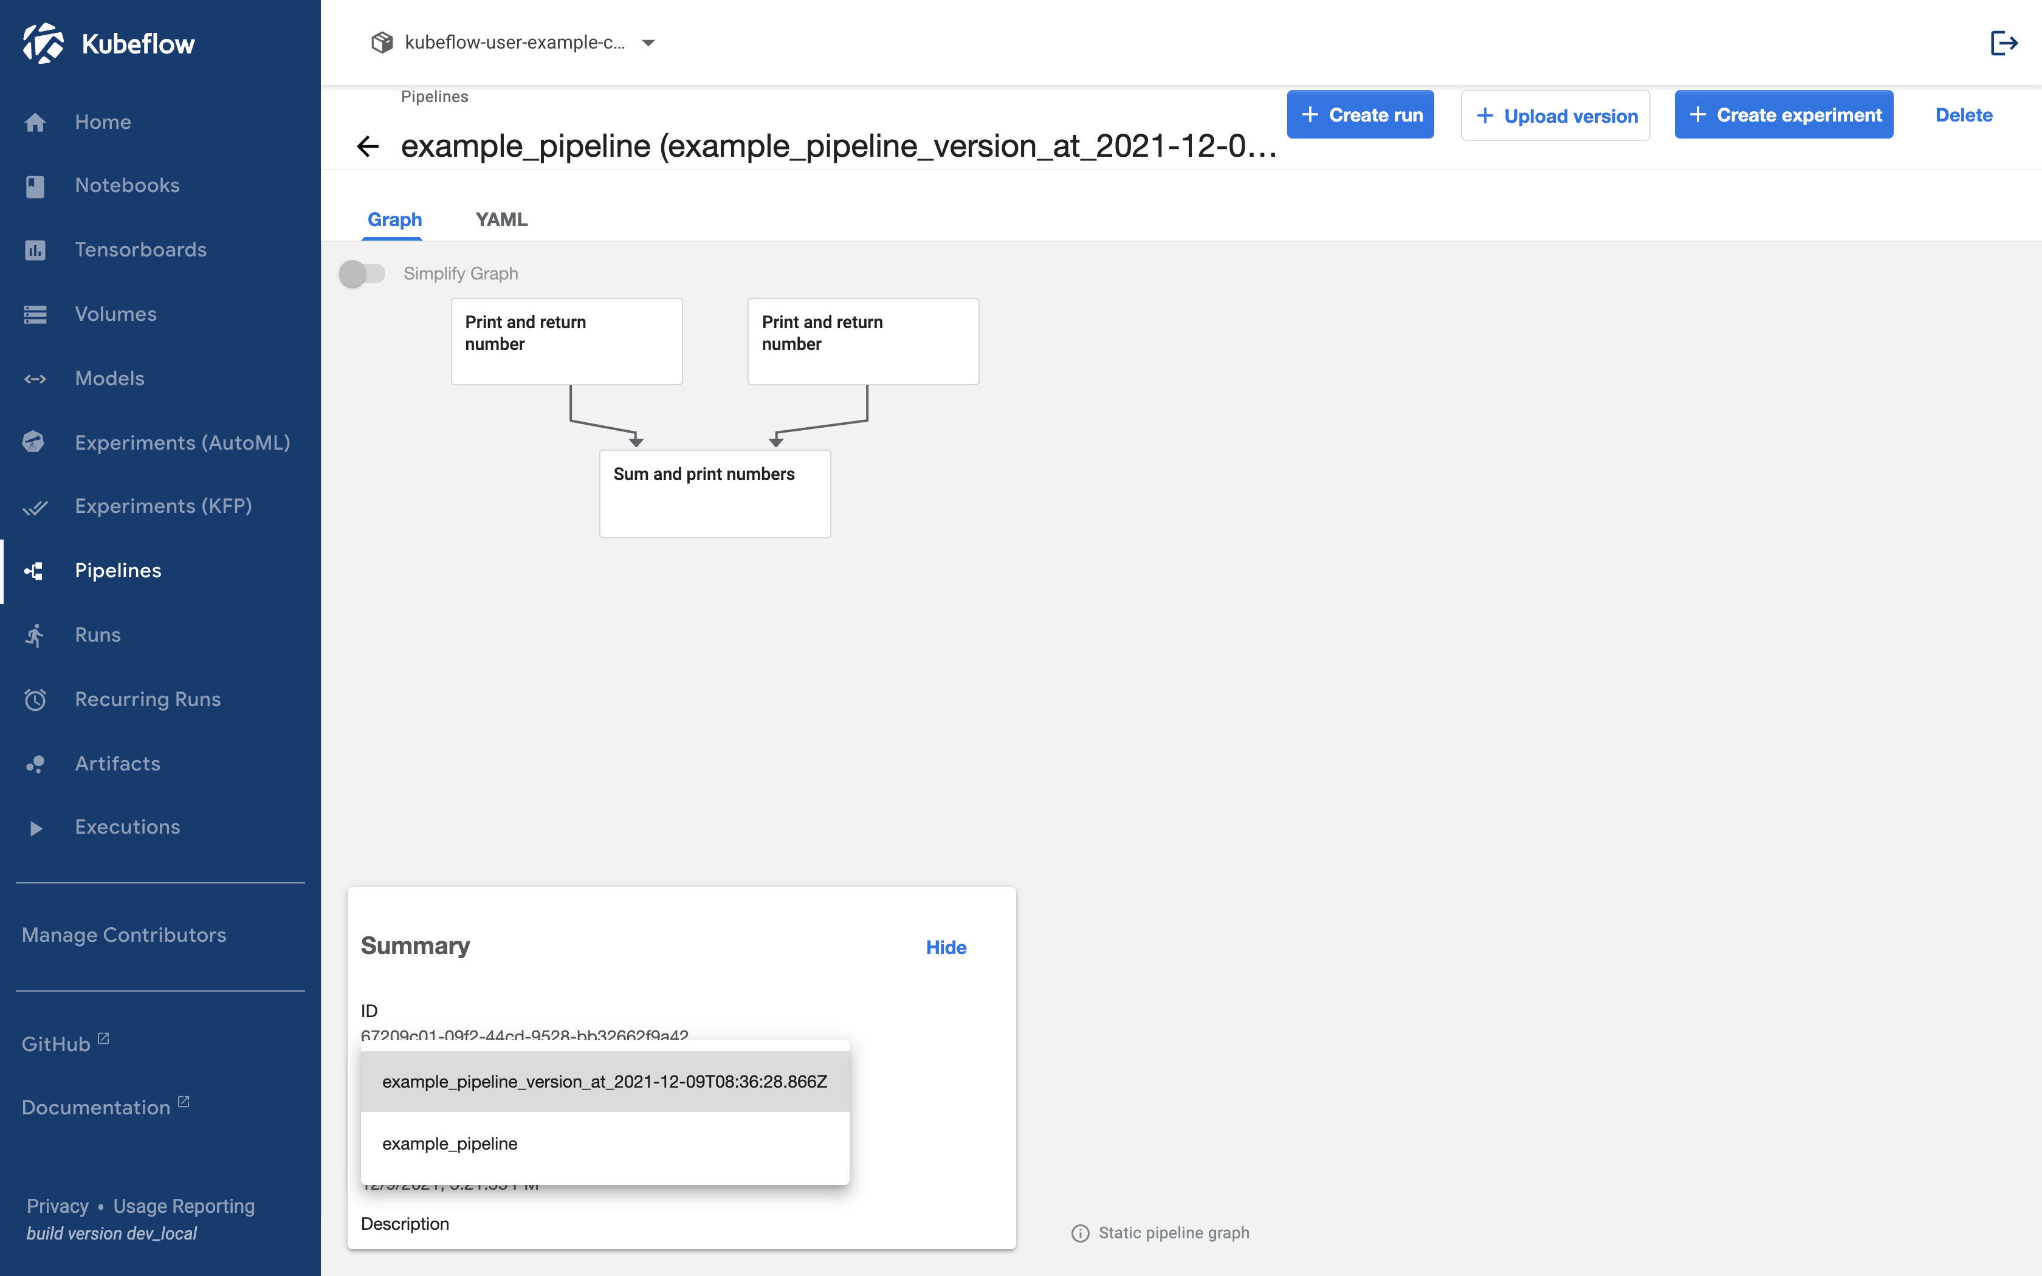Click the Pipelines icon in sidebar

click(35, 571)
